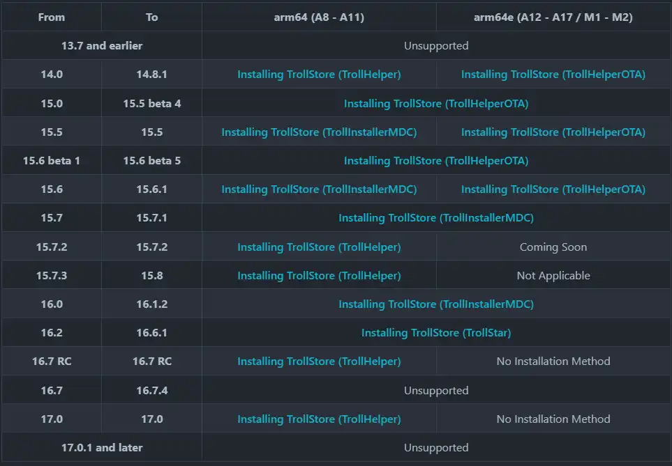Select the From column header
Viewport: 672px width, 466px height.
point(52,17)
